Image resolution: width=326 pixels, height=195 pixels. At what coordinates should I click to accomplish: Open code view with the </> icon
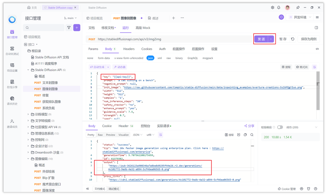(317, 49)
